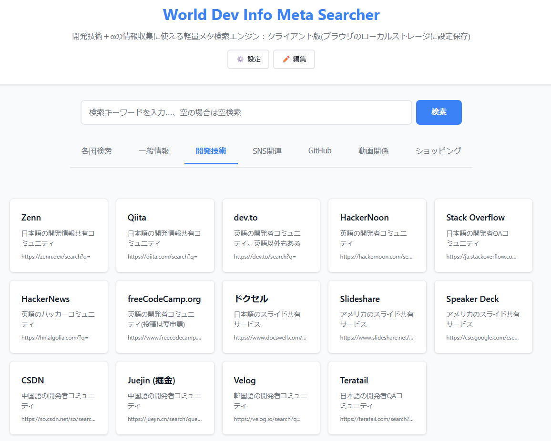Select the 一般情報 tab
This screenshot has height=441, width=551.
click(x=153, y=150)
